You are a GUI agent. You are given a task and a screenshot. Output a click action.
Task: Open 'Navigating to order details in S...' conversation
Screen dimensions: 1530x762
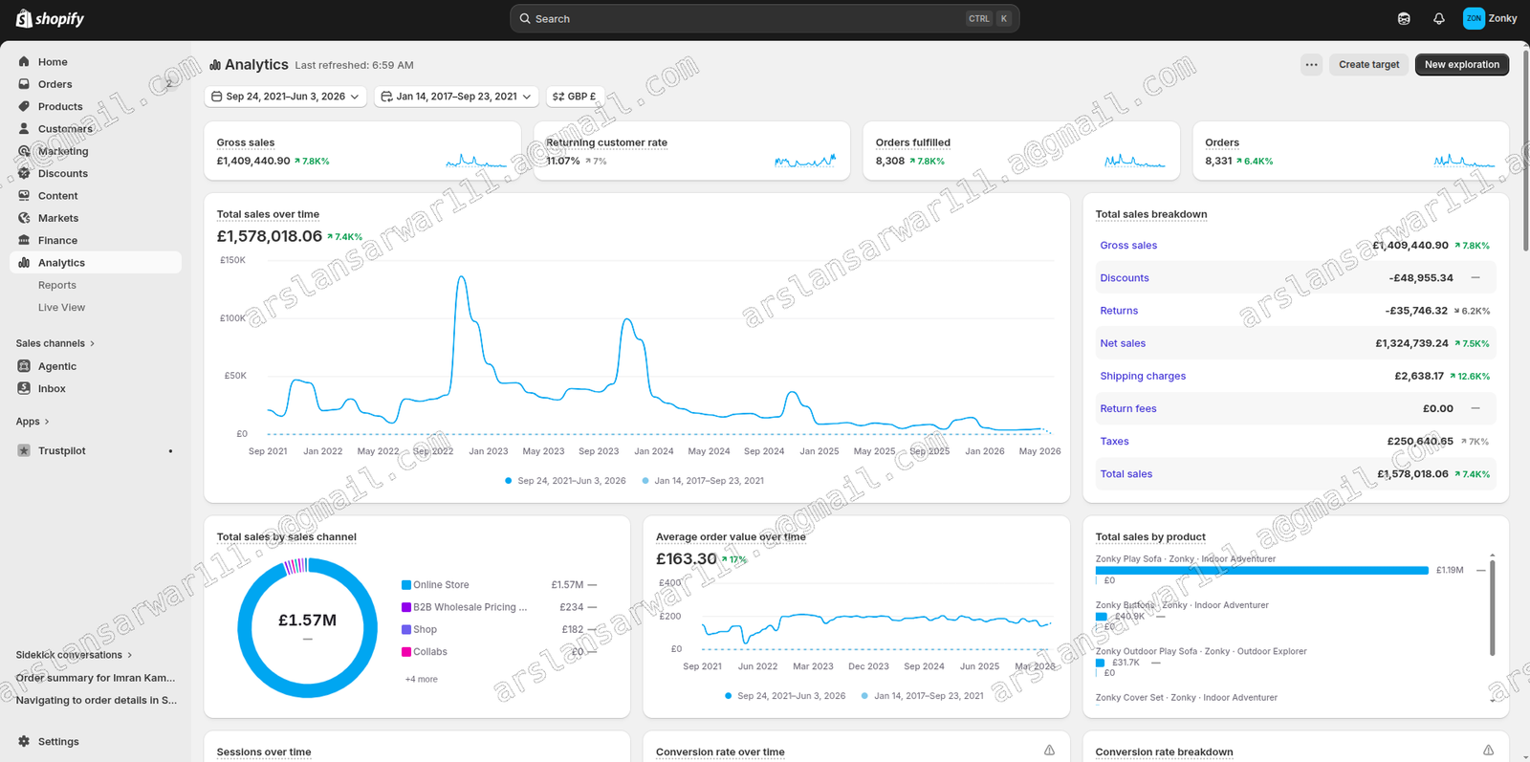click(x=97, y=700)
